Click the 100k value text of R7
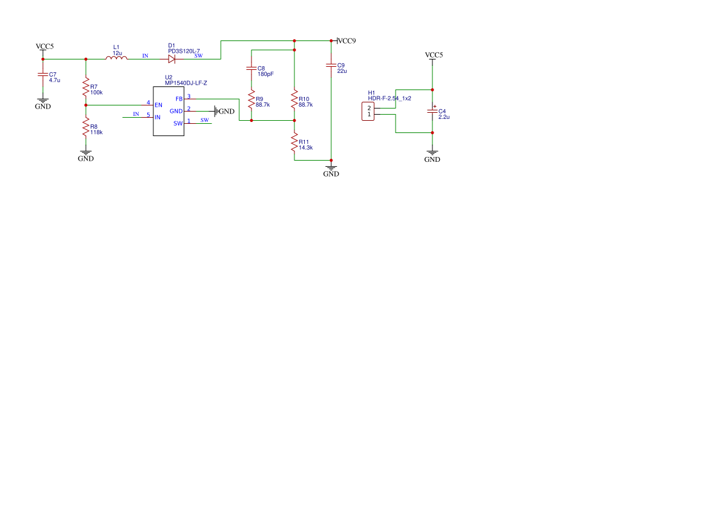The height and width of the screenshot is (507, 717). click(96, 93)
